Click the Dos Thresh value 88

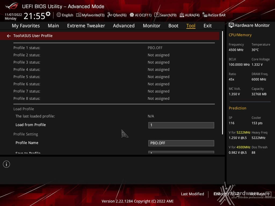click(254, 153)
